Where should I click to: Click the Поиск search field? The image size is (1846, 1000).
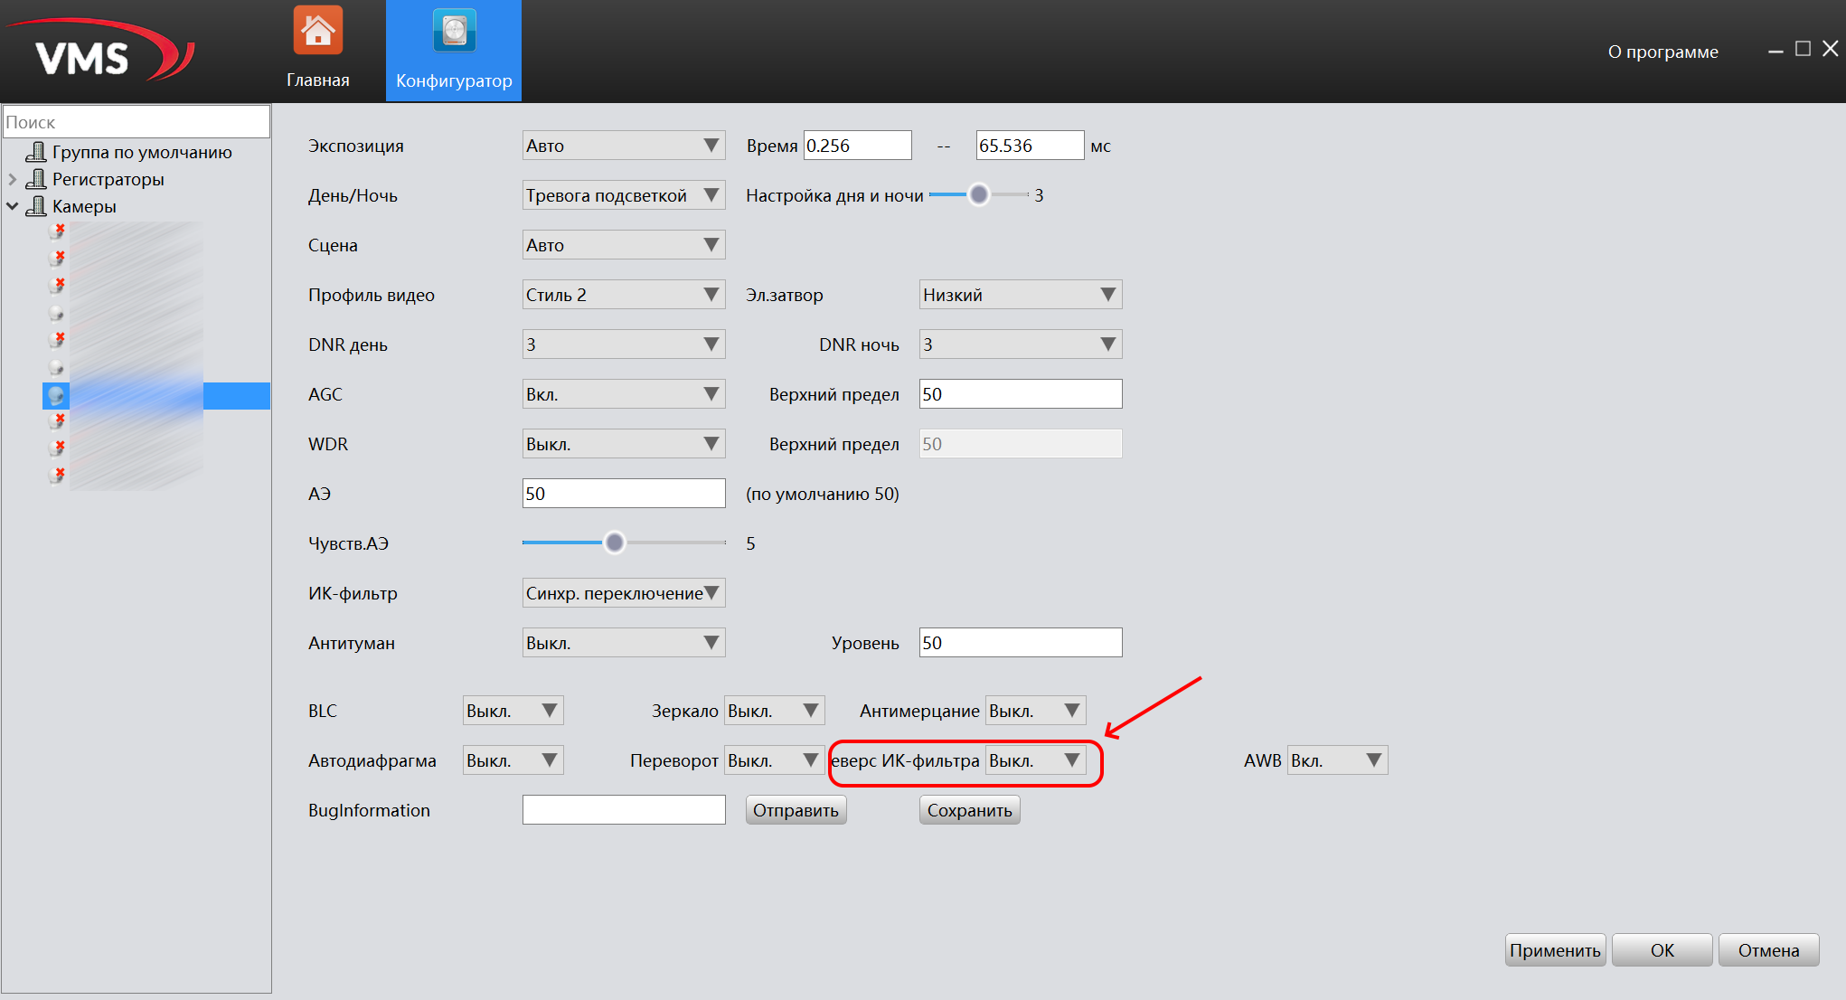point(136,122)
